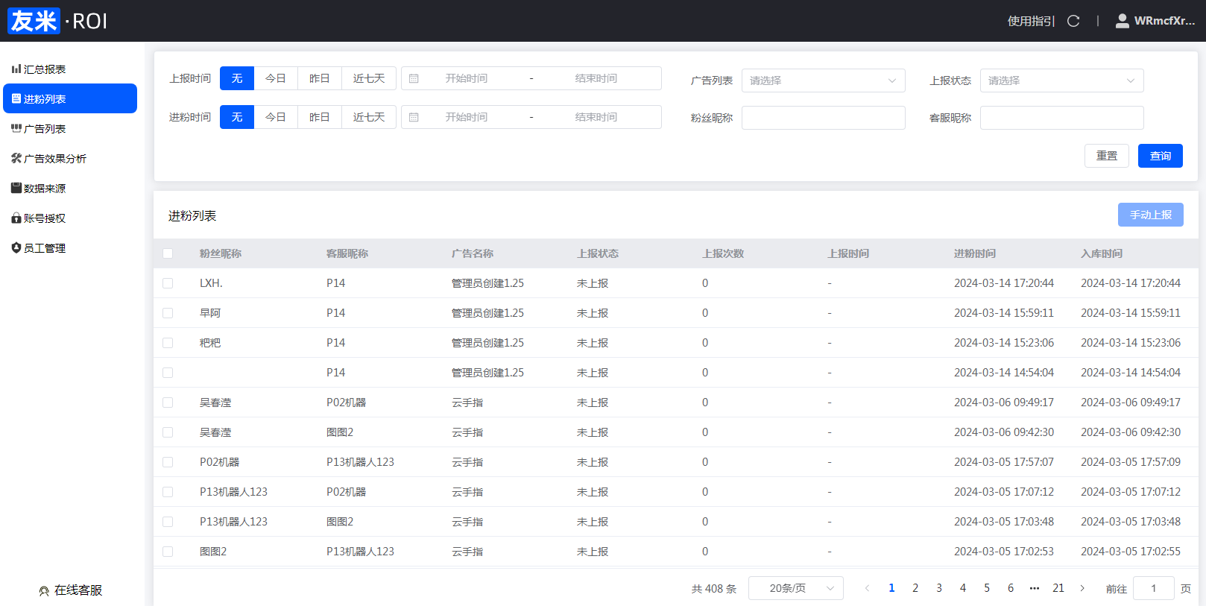Viewport: 1206px width, 606px height.
Task: Focus the 粉丝昵称 input field
Action: 823,118
